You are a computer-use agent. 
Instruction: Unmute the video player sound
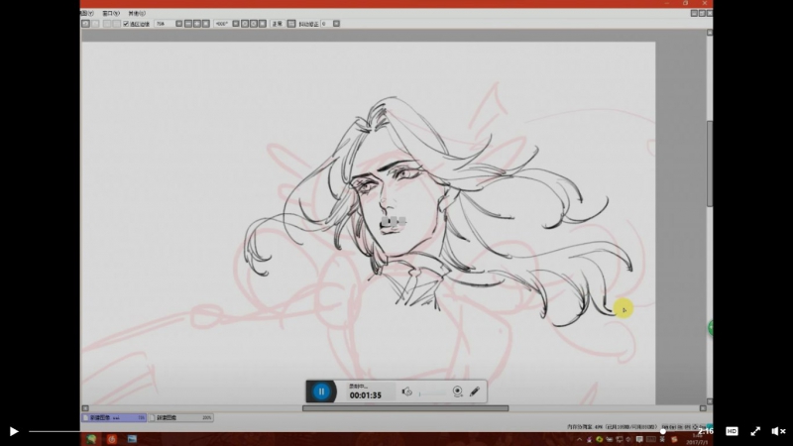pos(778,431)
